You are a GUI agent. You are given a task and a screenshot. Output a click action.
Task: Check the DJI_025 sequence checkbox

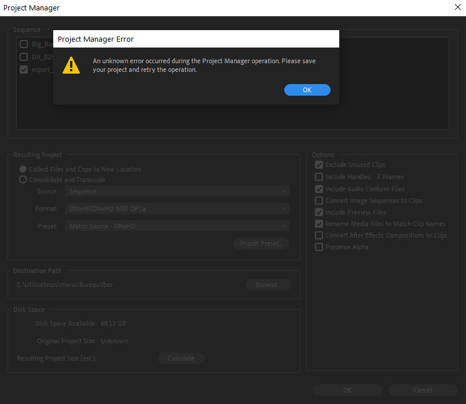(23, 56)
